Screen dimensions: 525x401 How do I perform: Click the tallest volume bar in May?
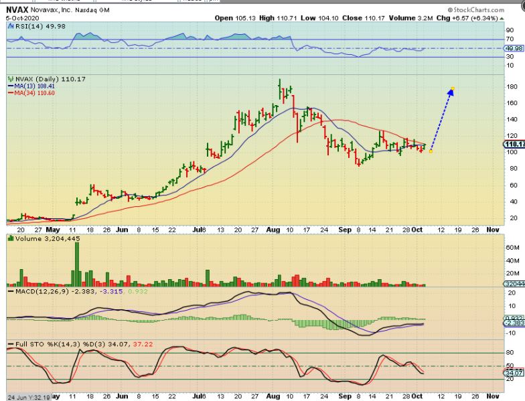[77, 264]
